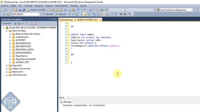
Task: Select the DBVENTASDEMO database
Action: click(x=24, y=53)
